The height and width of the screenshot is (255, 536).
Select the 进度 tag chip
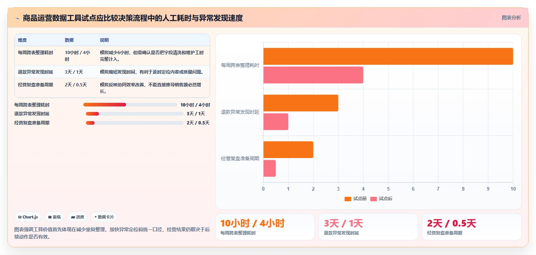coord(77,217)
